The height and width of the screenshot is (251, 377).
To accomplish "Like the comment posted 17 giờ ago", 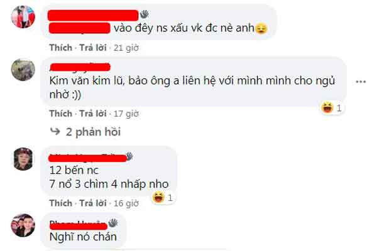I will pos(61,114).
